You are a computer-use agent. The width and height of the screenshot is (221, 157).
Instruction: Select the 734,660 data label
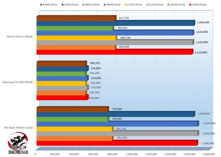tap(117, 109)
